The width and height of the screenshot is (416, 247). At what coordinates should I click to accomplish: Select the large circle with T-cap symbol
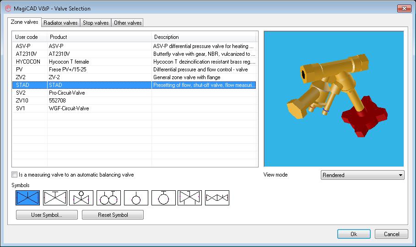coord(163,198)
